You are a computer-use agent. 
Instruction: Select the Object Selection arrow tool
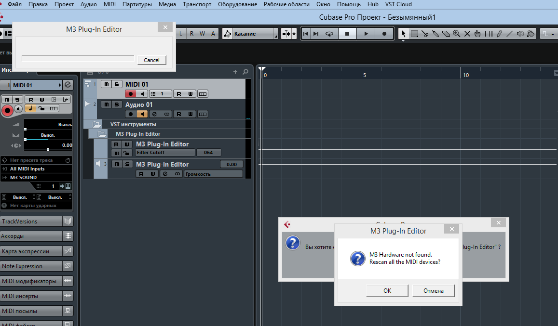(x=403, y=34)
